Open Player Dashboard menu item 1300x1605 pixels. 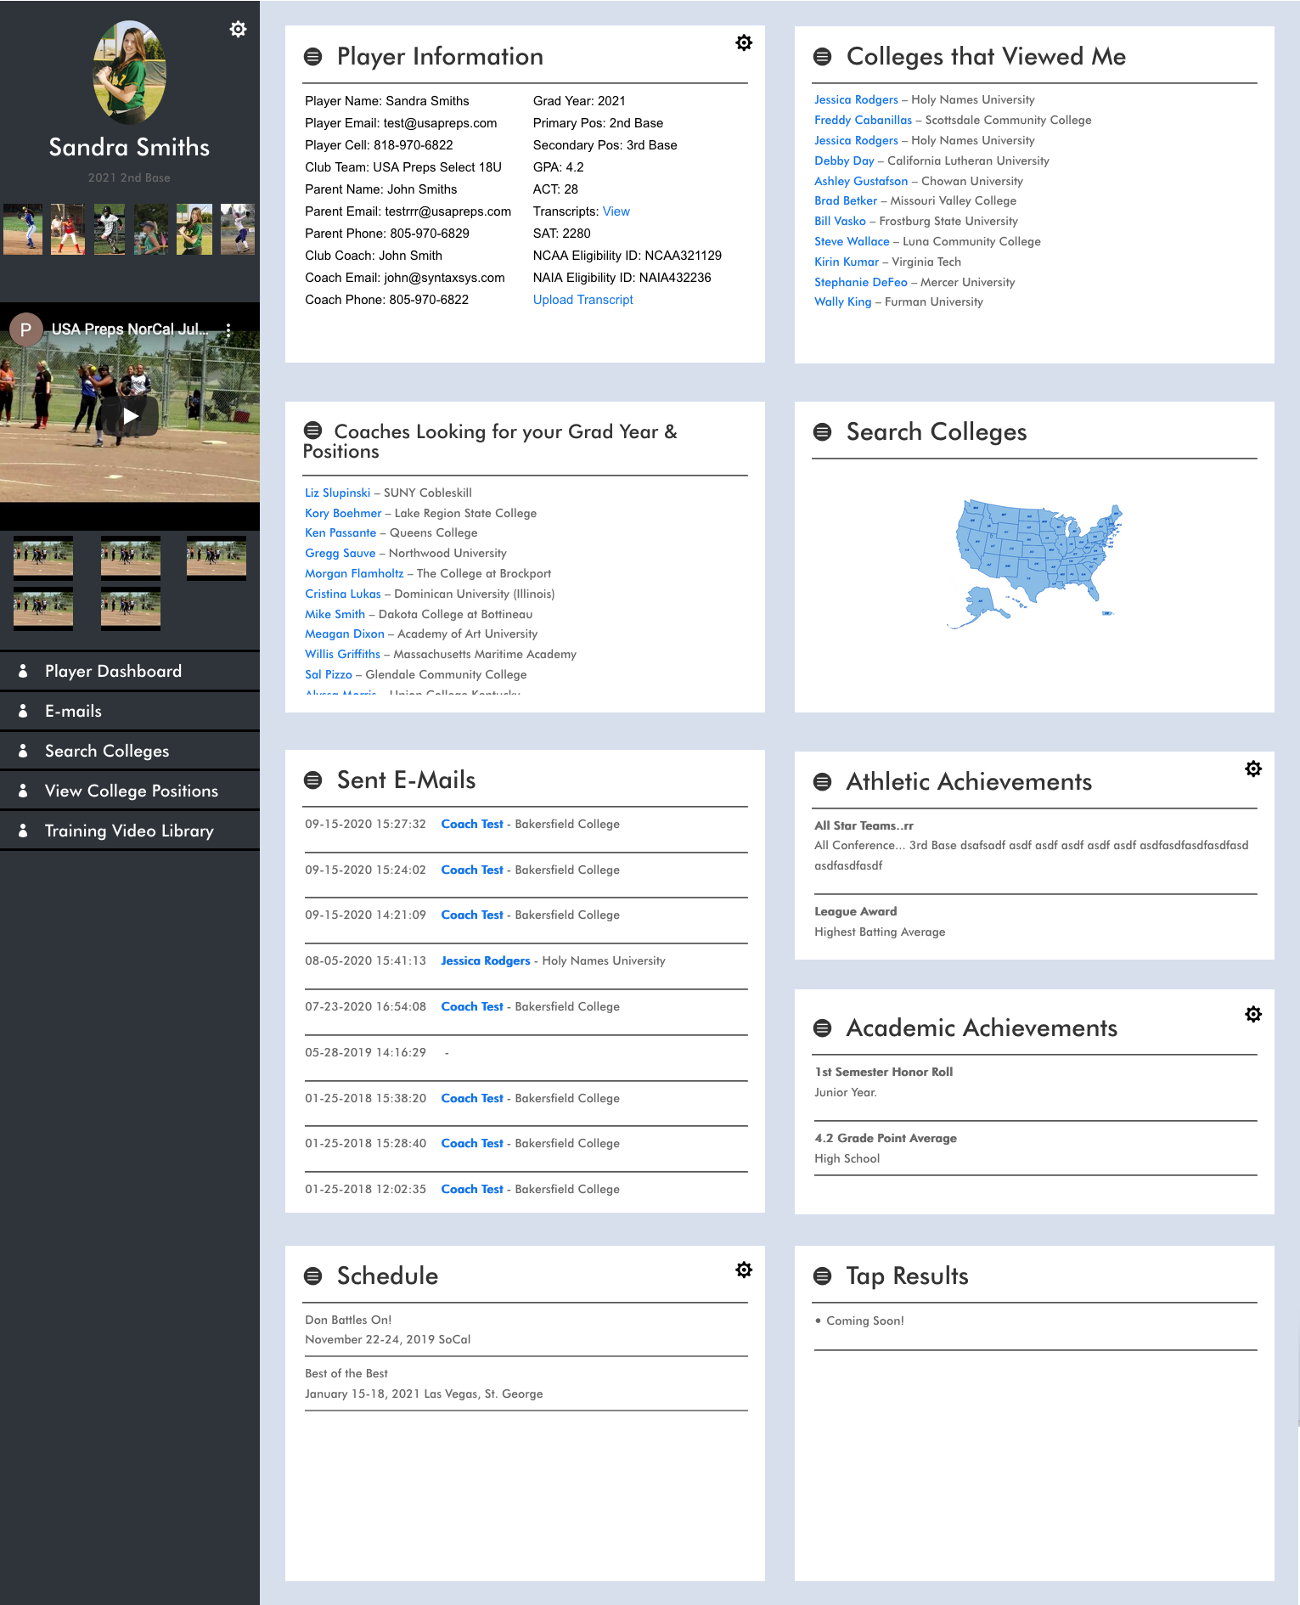tap(130, 671)
